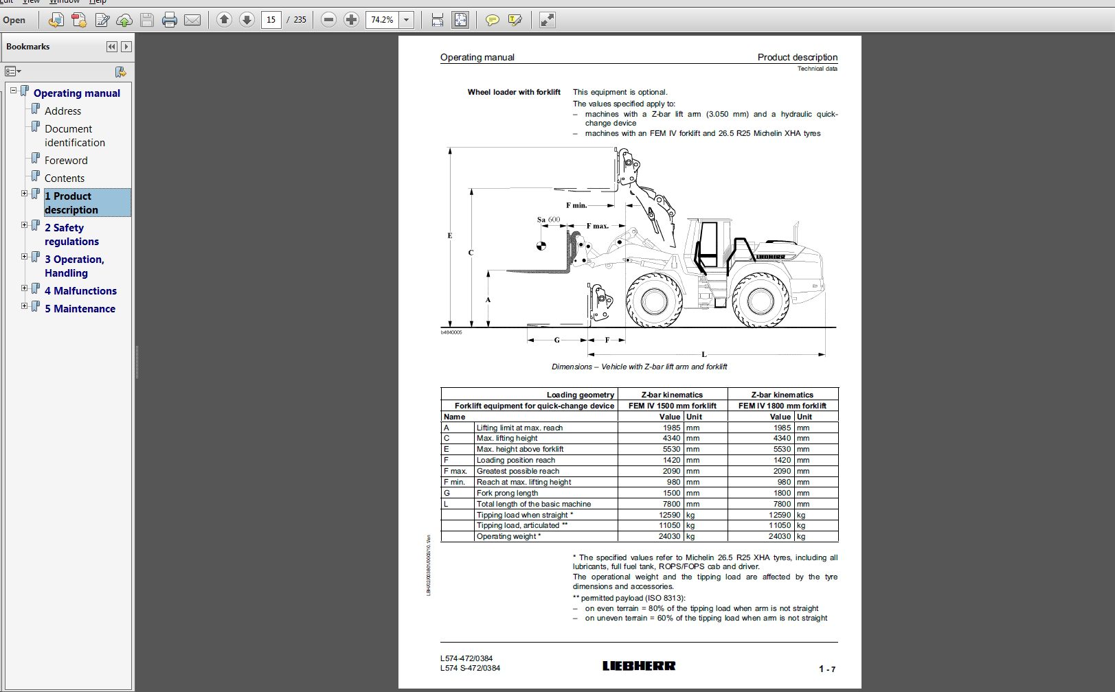Select the 4 Malfunctions bookmark
Image resolution: width=1115 pixels, height=692 pixels.
coord(80,291)
